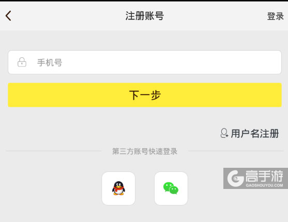Go back using the top-left arrow
This screenshot has height=222, width=288.
tap(8, 16)
